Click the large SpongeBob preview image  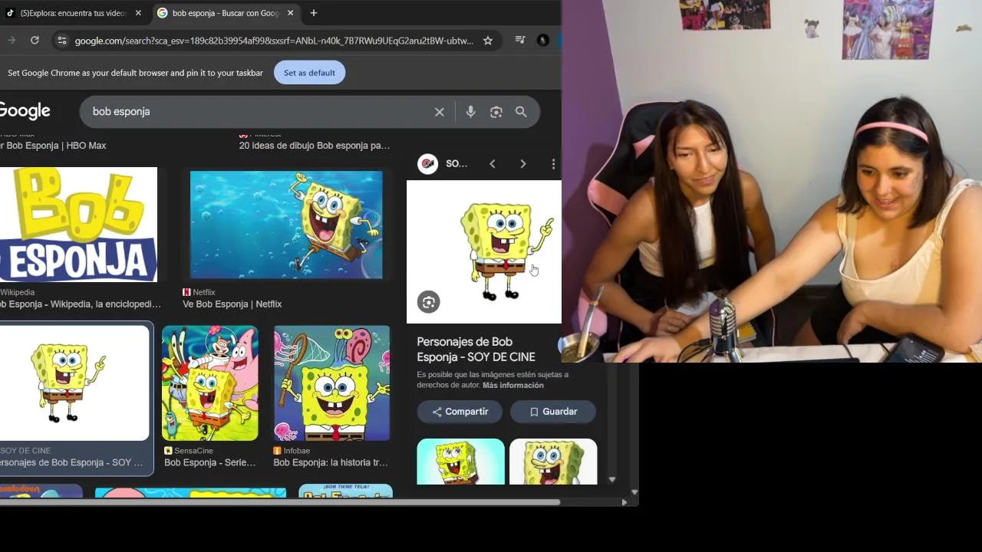[484, 251]
